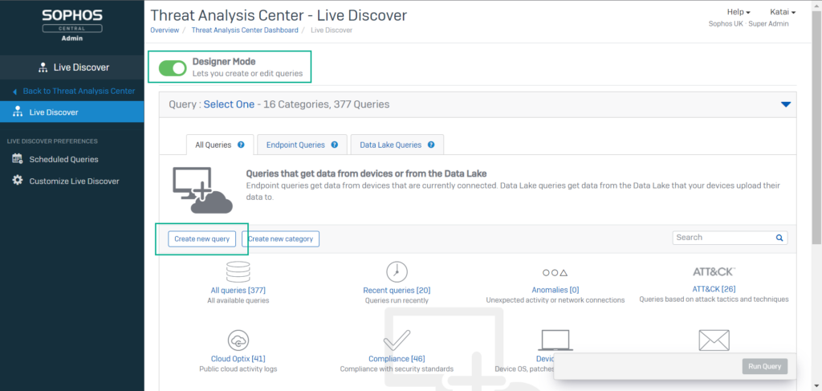Click the Run Query button
The width and height of the screenshot is (822, 391).
[x=765, y=366]
